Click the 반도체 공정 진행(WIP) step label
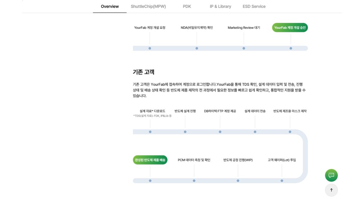Screen dimensions: 364x200 tap(238, 160)
